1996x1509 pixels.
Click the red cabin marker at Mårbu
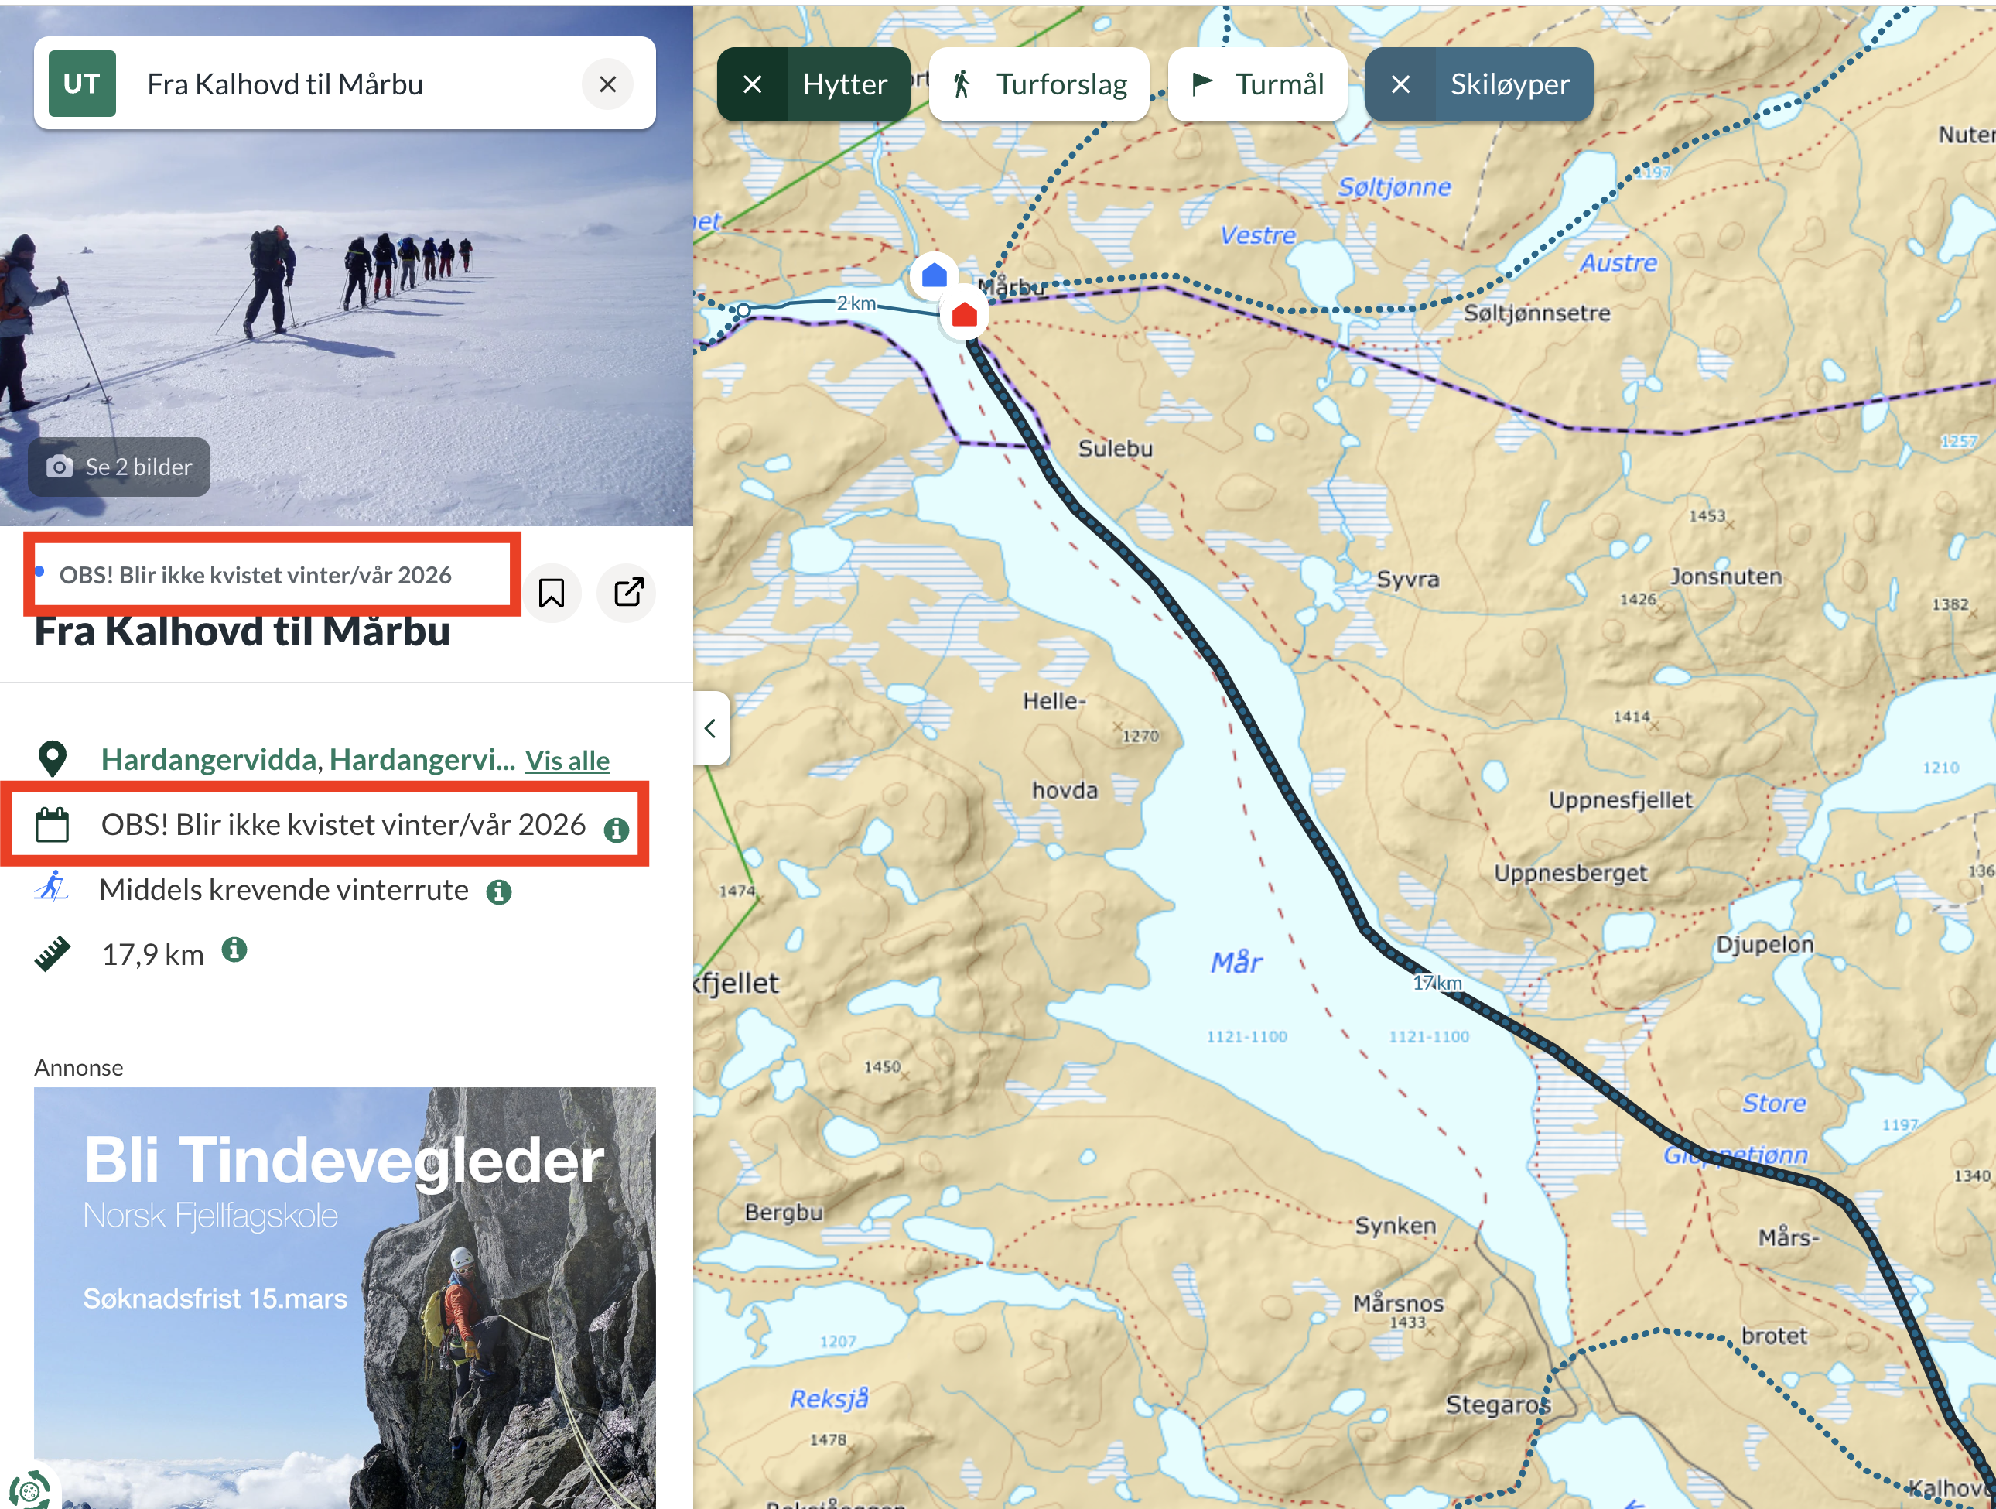[965, 315]
